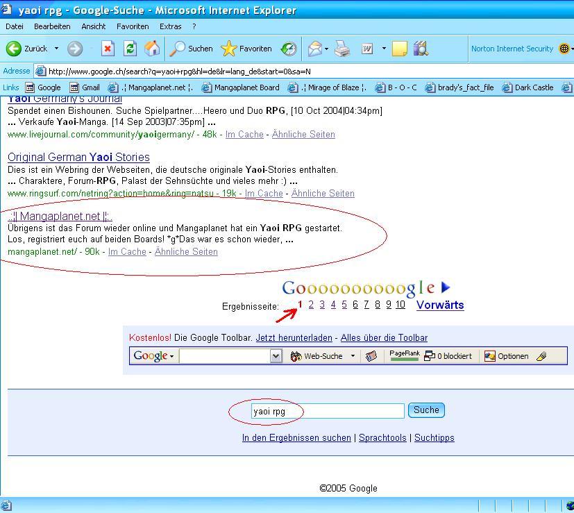The height and width of the screenshot is (513, 574).
Task: Open the history clock icon
Action: click(289, 49)
